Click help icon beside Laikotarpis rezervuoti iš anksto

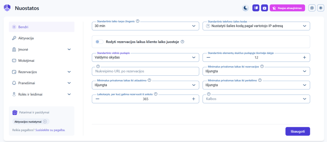pos(156,94)
